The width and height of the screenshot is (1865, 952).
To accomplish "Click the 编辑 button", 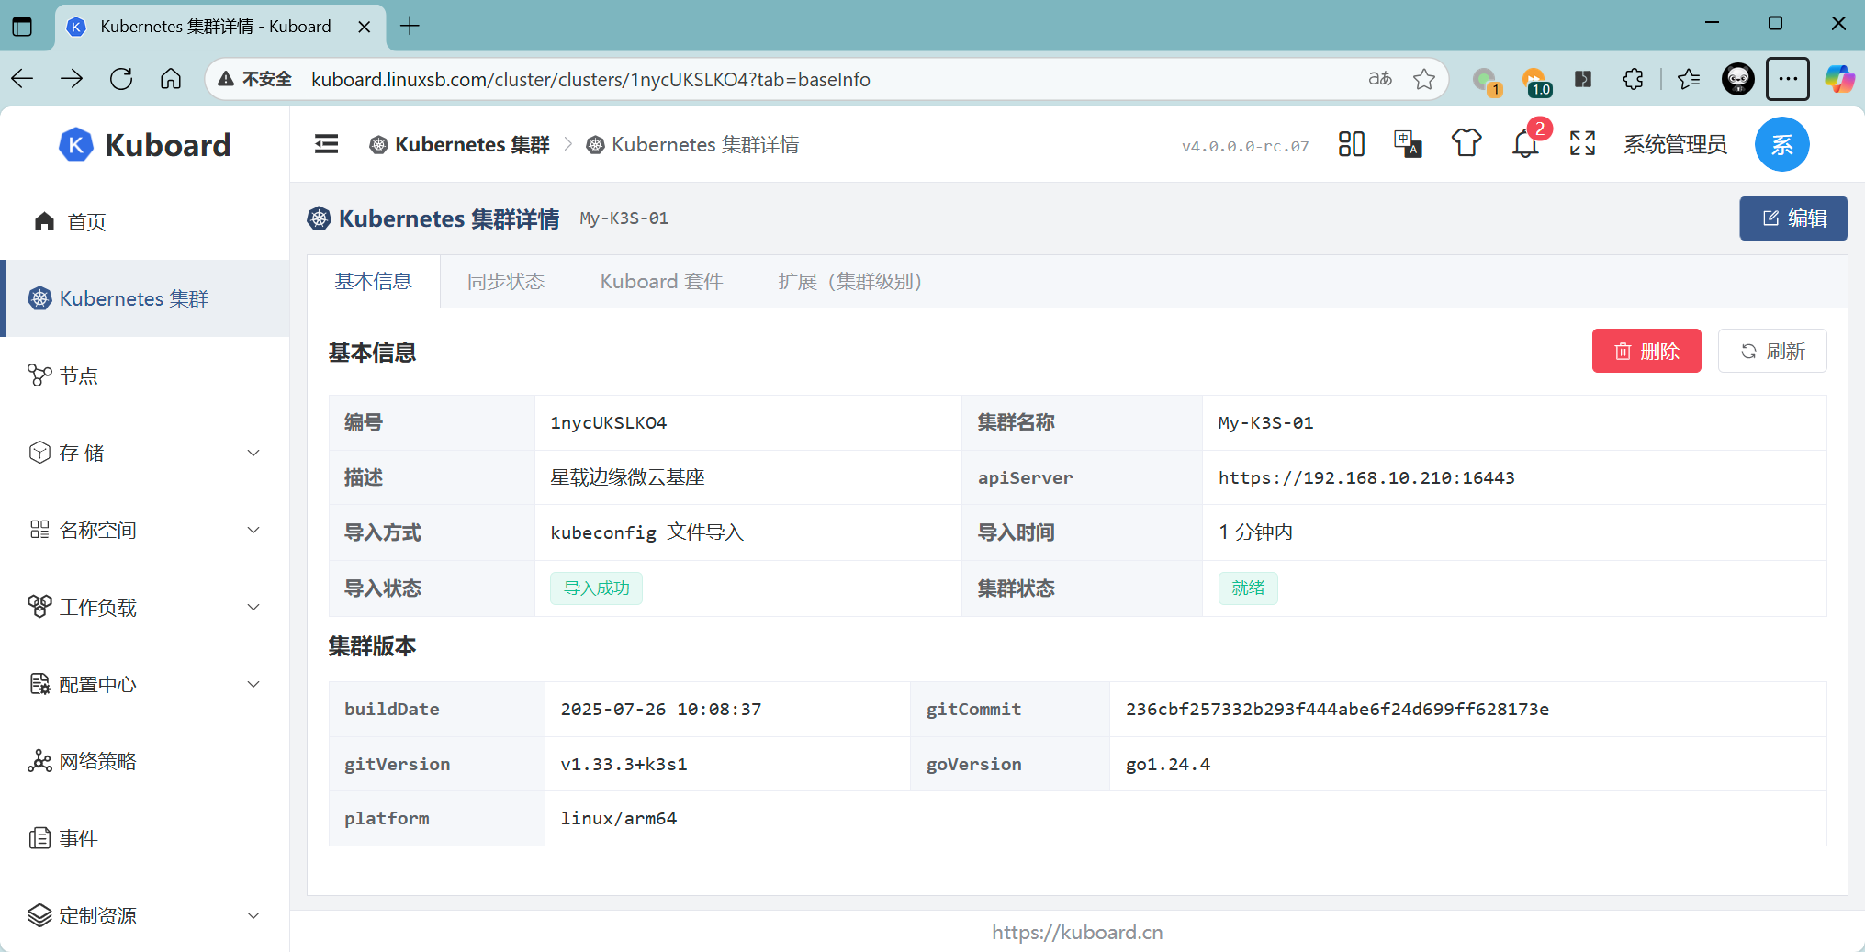I will click(1792, 218).
